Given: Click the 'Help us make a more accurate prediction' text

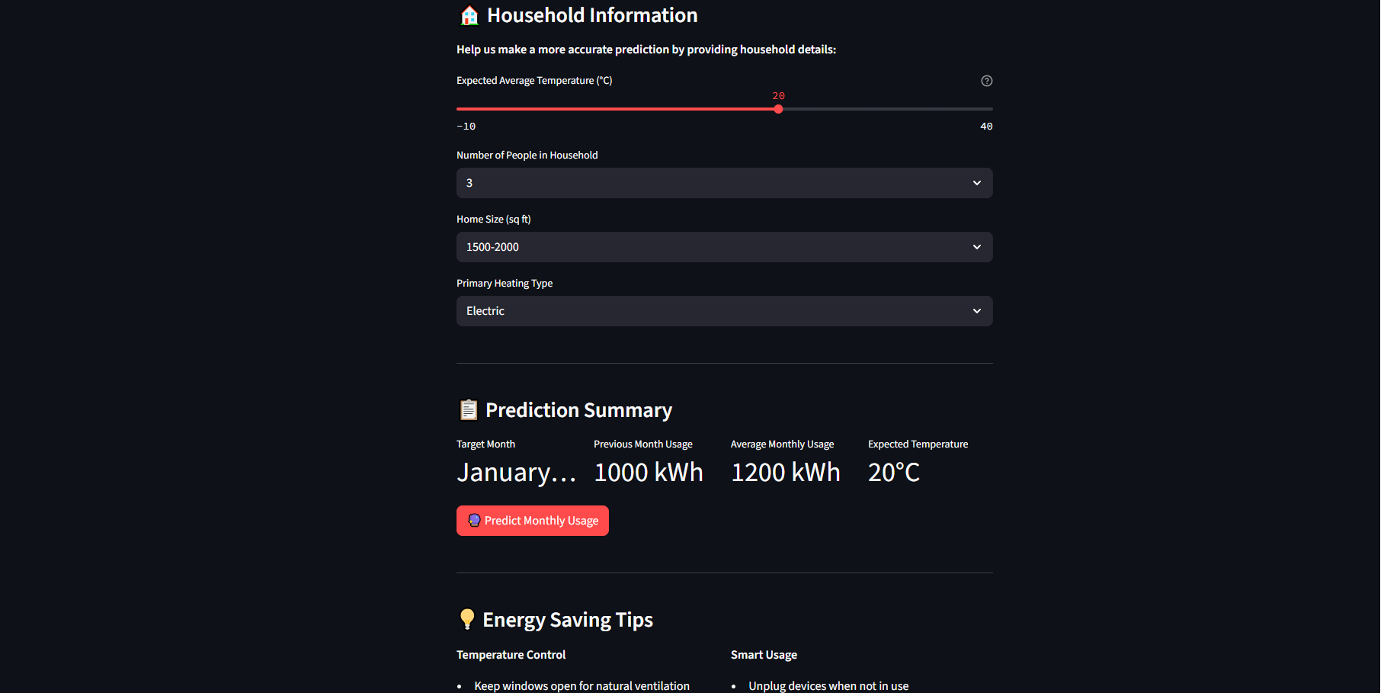Looking at the screenshot, I should (x=646, y=50).
